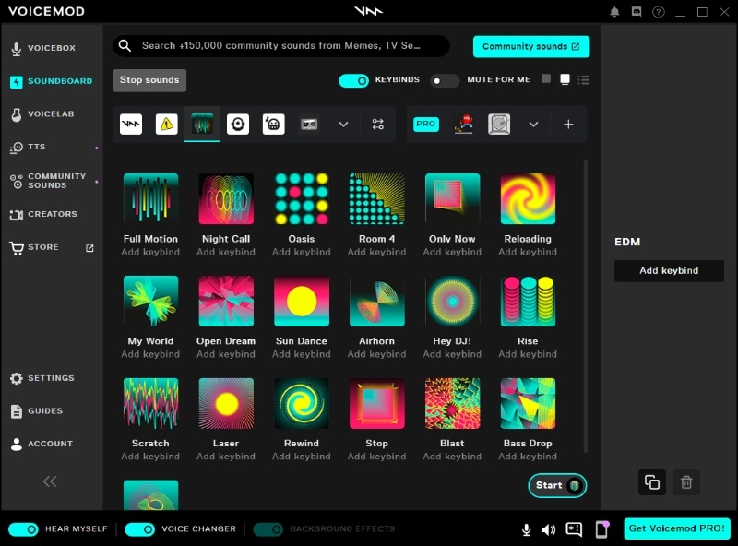Open the chat message icon near bottom right
738x546 pixels.
574,529
